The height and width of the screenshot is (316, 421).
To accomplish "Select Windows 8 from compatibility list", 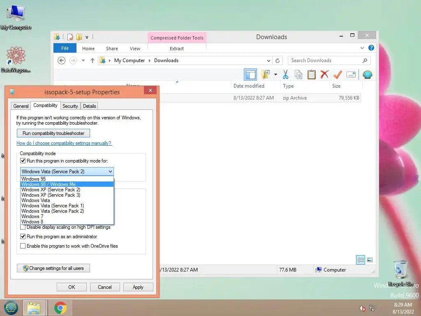I will (67, 222).
